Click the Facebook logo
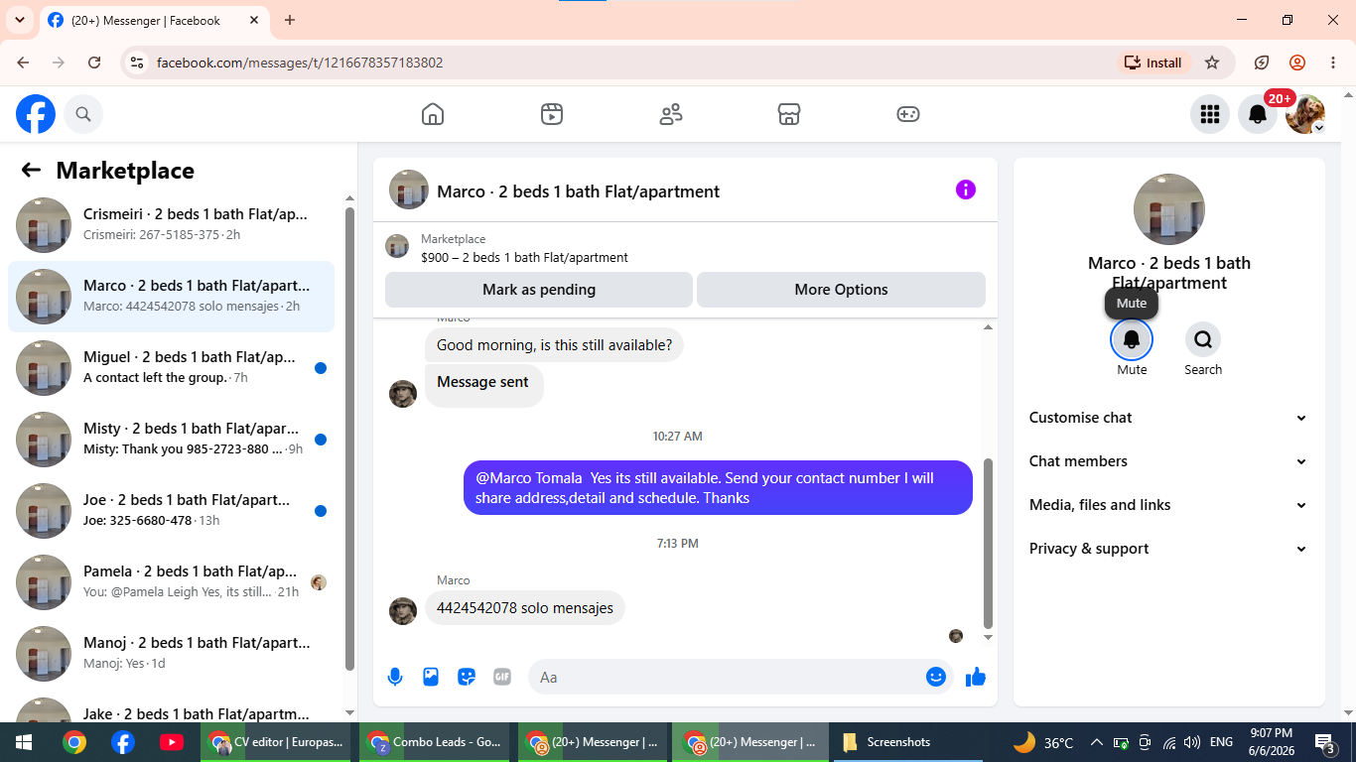 pyautogui.click(x=36, y=114)
